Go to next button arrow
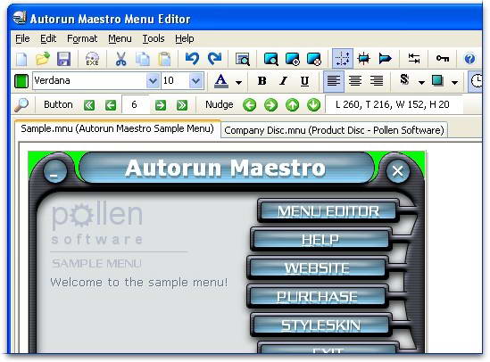 (x=161, y=105)
